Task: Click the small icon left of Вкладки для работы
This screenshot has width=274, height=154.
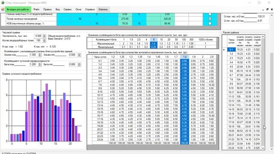Action: click(x=3, y=9)
